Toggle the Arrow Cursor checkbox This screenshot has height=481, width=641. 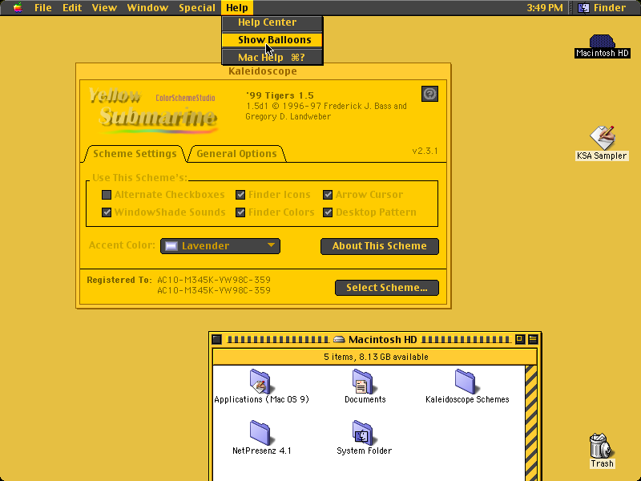click(x=328, y=195)
